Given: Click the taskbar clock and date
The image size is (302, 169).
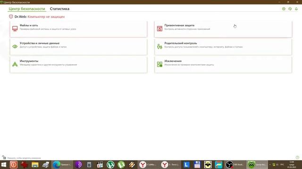Looking at the screenshot, I should [292, 165].
